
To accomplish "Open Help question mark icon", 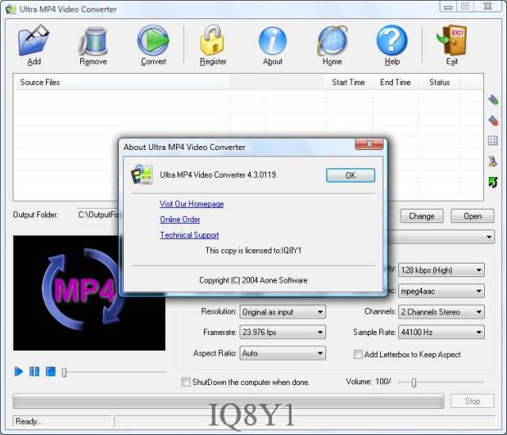I will 392,40.
